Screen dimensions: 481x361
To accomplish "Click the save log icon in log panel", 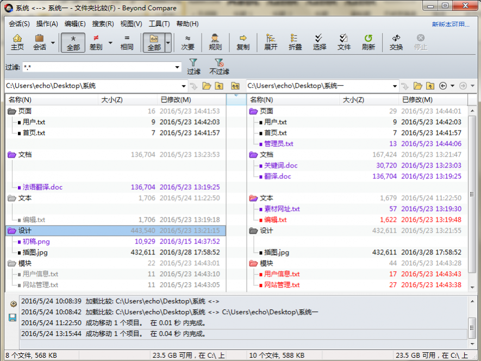I will tap(13, 317).
